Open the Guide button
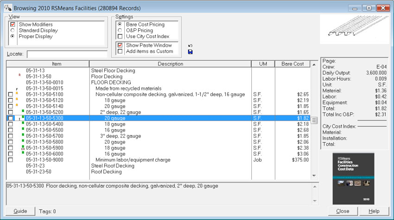 20,211
